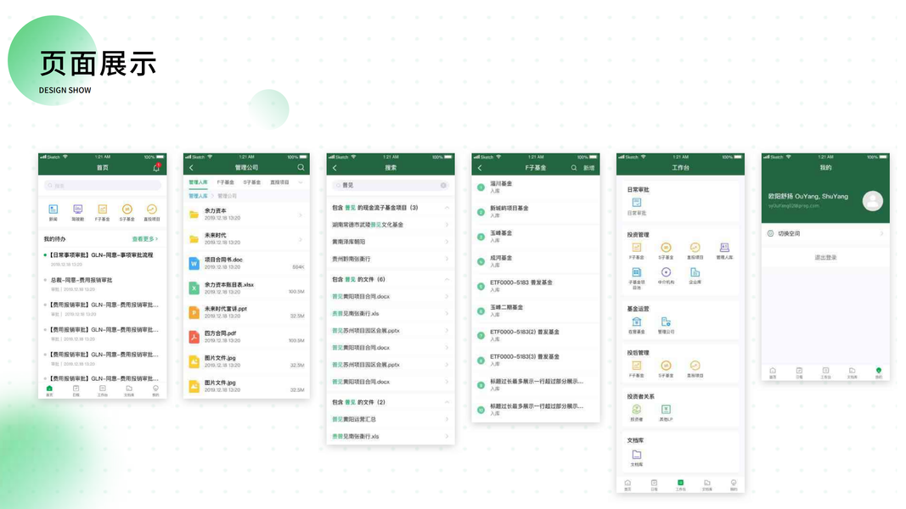This screenshot has width=906, height=509.
Task: Switch to the F子基金 tab in 管理公司
Action: coord(225,182)
